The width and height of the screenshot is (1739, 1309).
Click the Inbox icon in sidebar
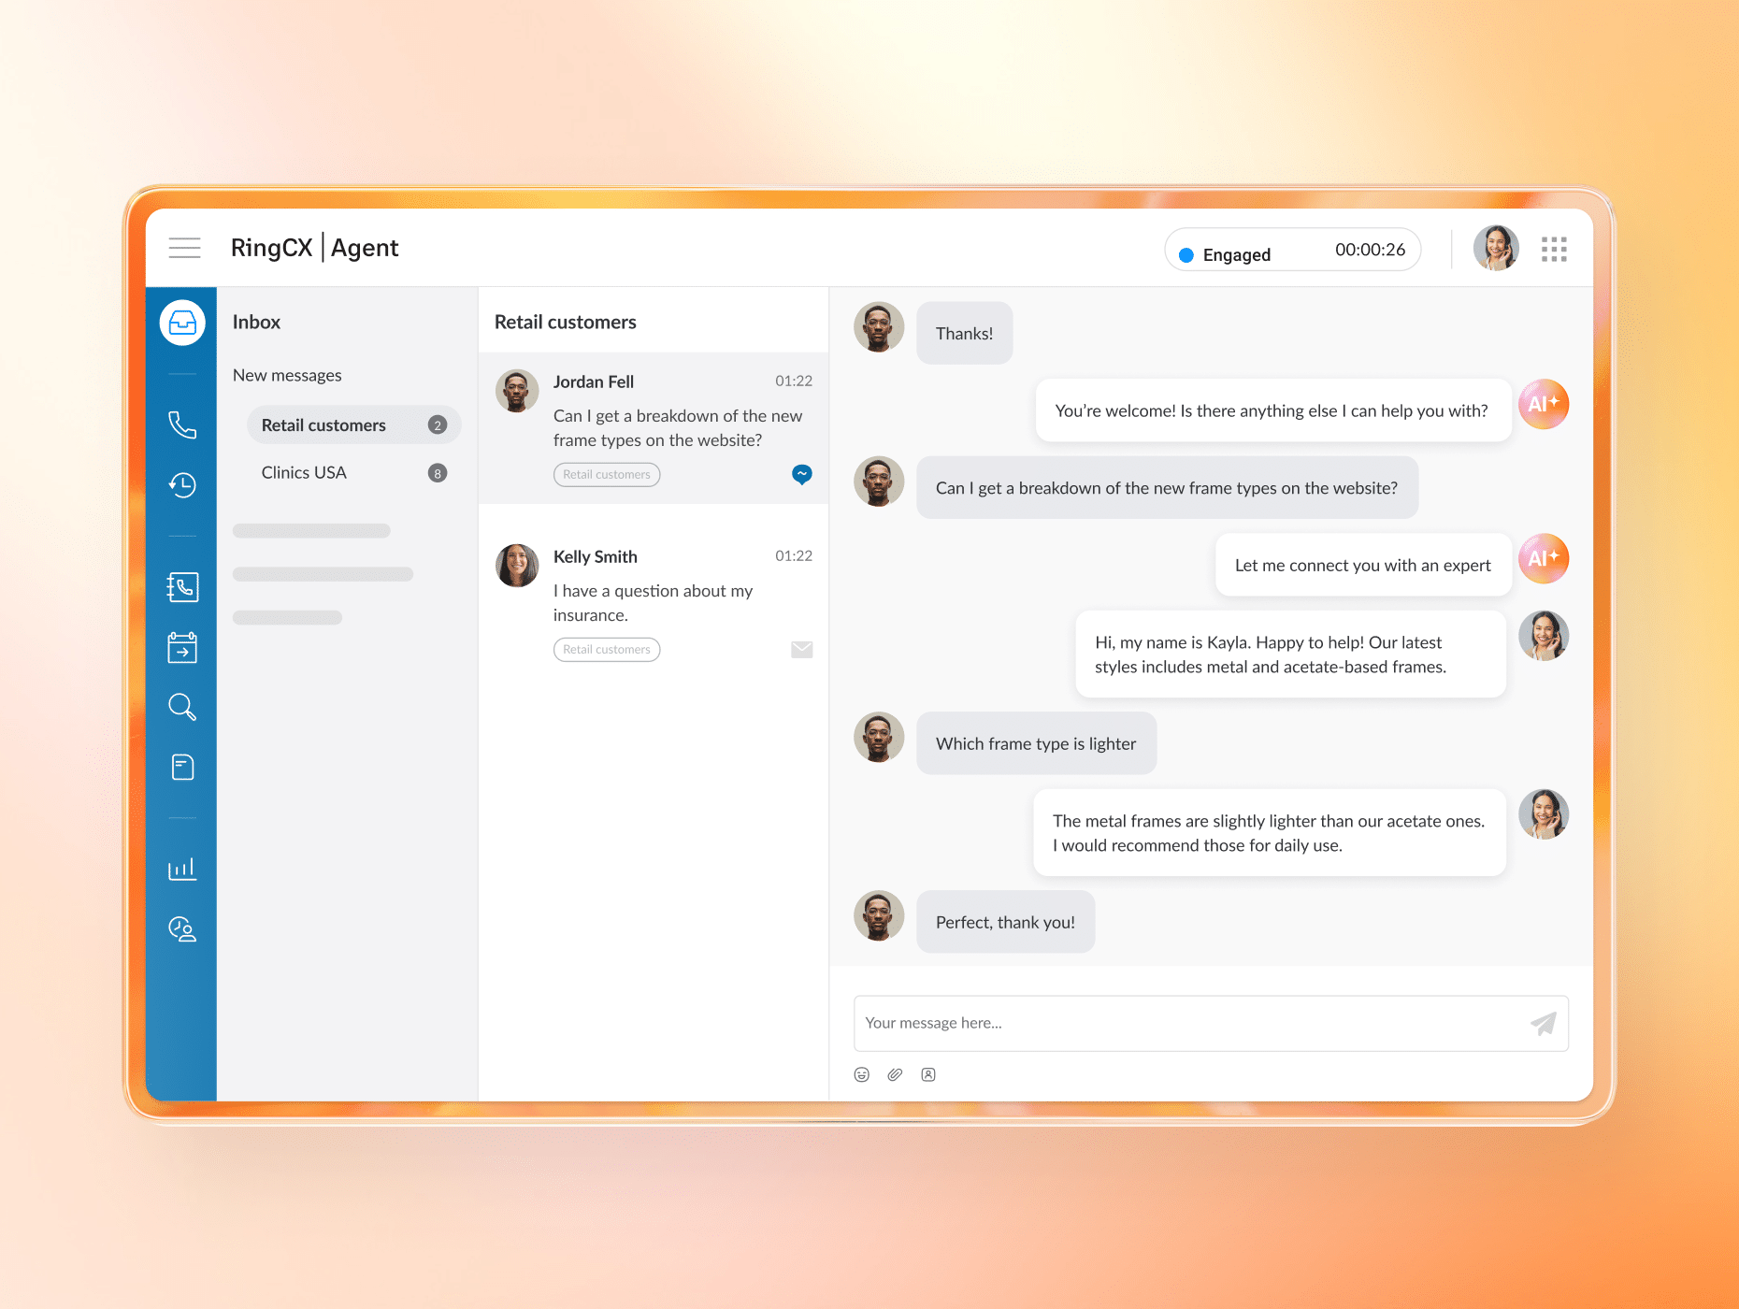(x=182, y=323)
